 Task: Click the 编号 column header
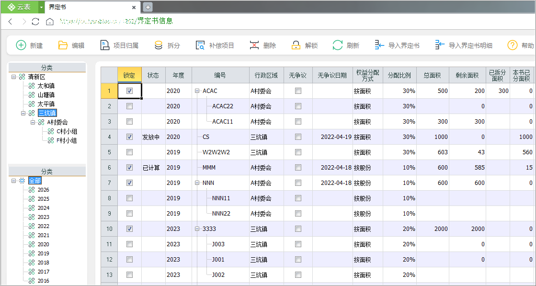click(220, 75)
